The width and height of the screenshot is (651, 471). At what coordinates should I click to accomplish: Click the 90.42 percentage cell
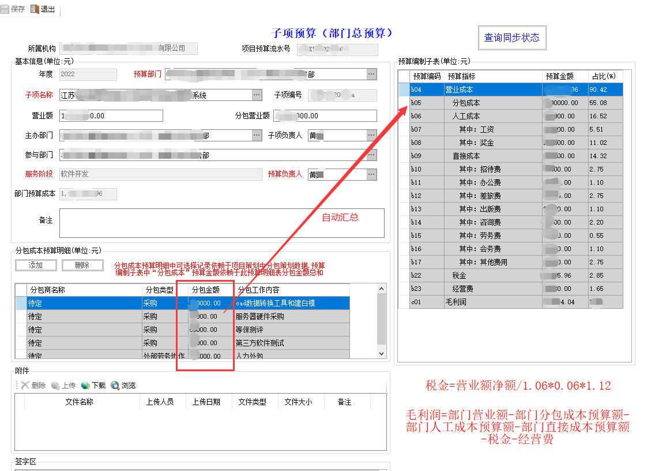[x=606, y=89]
